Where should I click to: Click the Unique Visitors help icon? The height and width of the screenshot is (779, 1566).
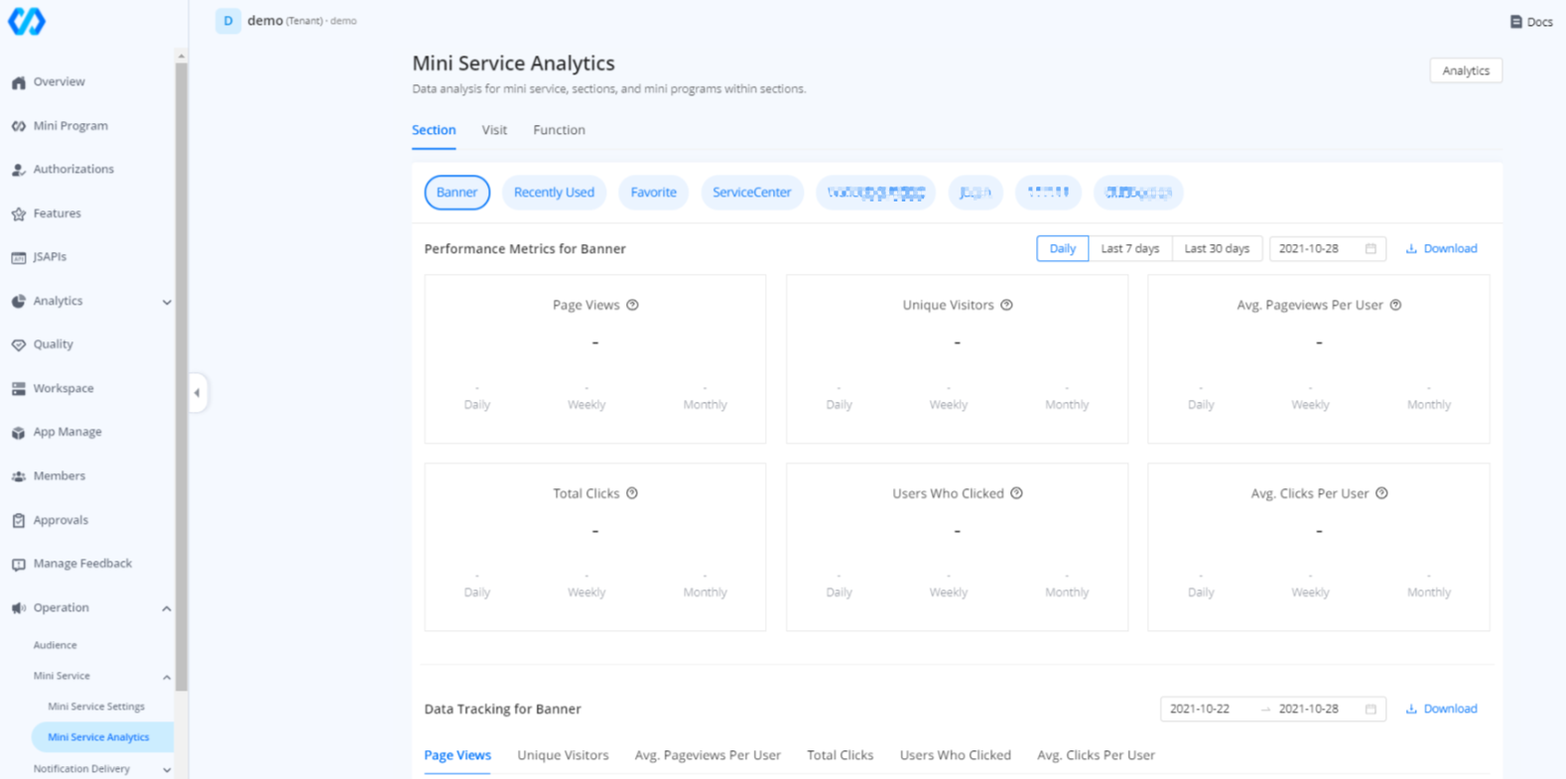(x=1006, y=306)
